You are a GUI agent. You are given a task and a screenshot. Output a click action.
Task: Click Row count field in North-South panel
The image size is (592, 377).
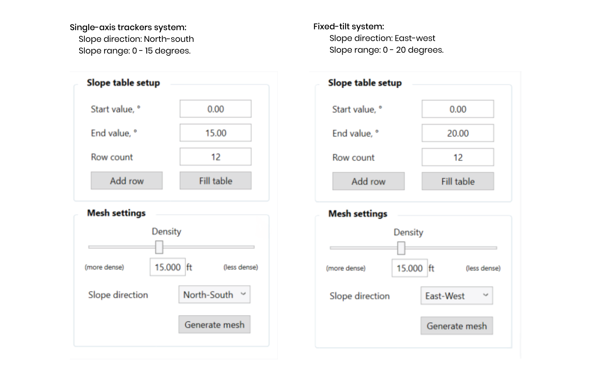pyautogui.click(x=215, y=157)
